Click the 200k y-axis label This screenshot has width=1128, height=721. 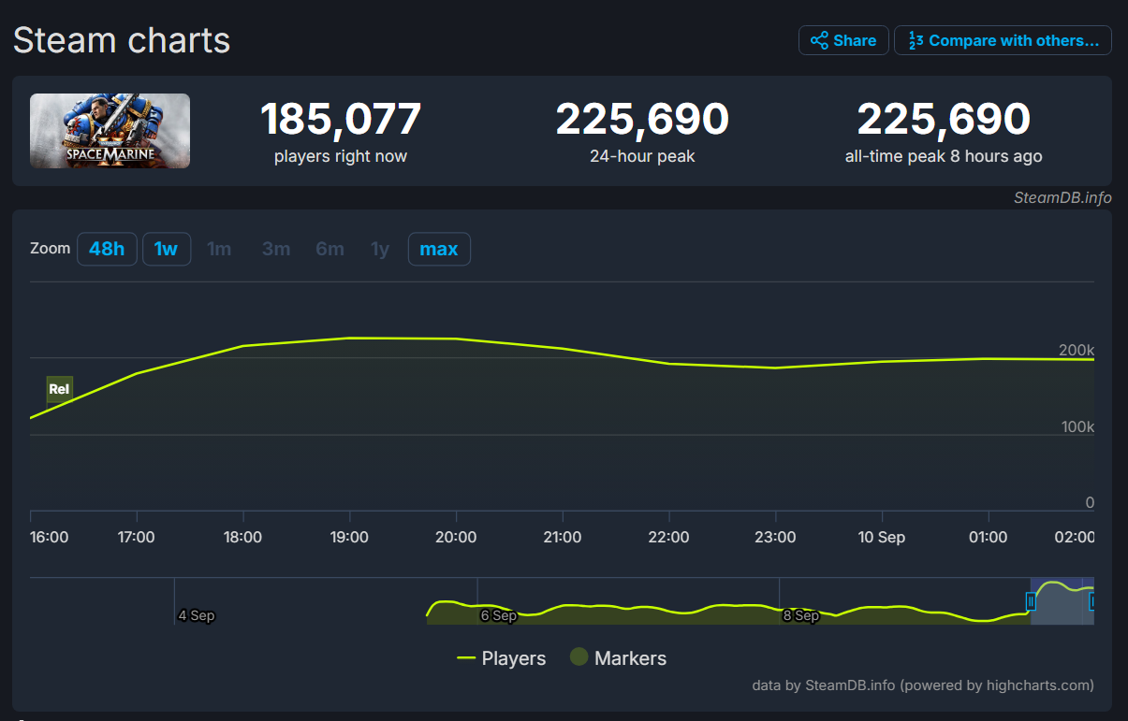[1077, 351]
